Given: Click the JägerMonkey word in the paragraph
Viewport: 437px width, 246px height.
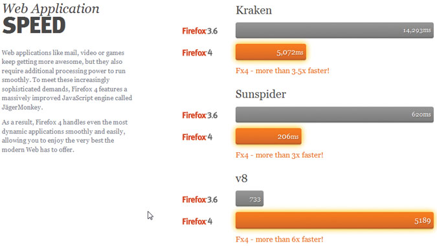Looking at the screenshot, I should (22, 107).
